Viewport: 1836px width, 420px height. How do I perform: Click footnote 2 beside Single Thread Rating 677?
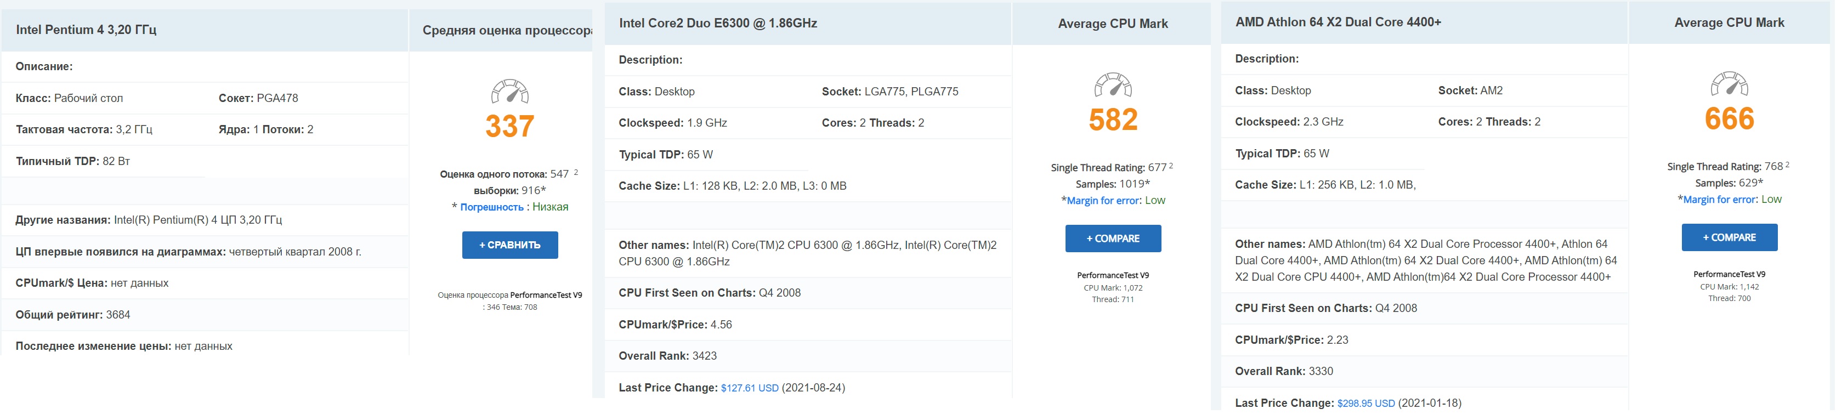[1171, 166]
